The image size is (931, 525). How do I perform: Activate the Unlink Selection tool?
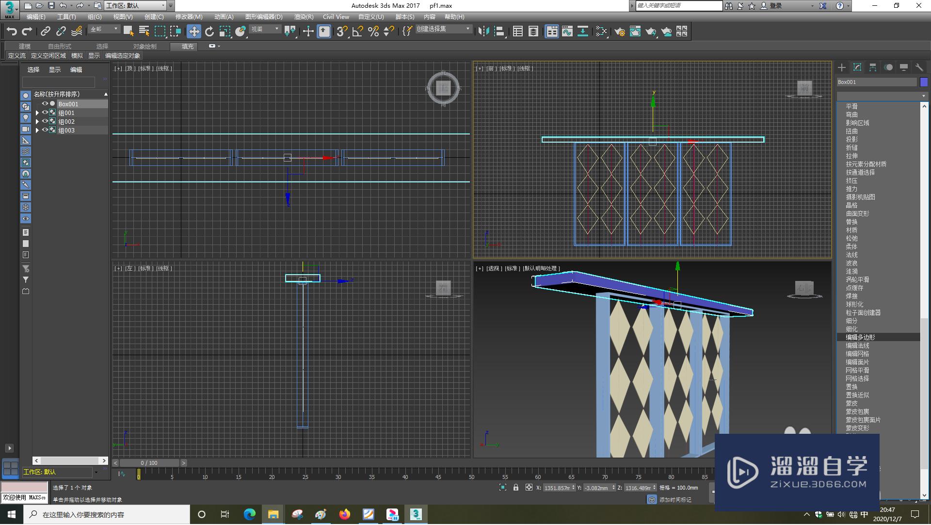tap(61, 32)
